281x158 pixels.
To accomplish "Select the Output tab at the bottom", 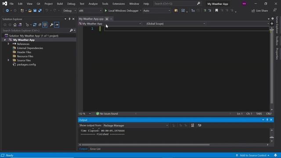I will pyautogui.click(x=83, y=149).
